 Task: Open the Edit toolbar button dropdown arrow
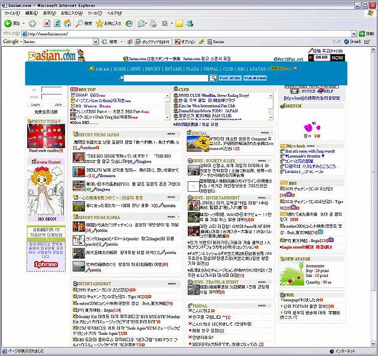(x=172, y=24)
